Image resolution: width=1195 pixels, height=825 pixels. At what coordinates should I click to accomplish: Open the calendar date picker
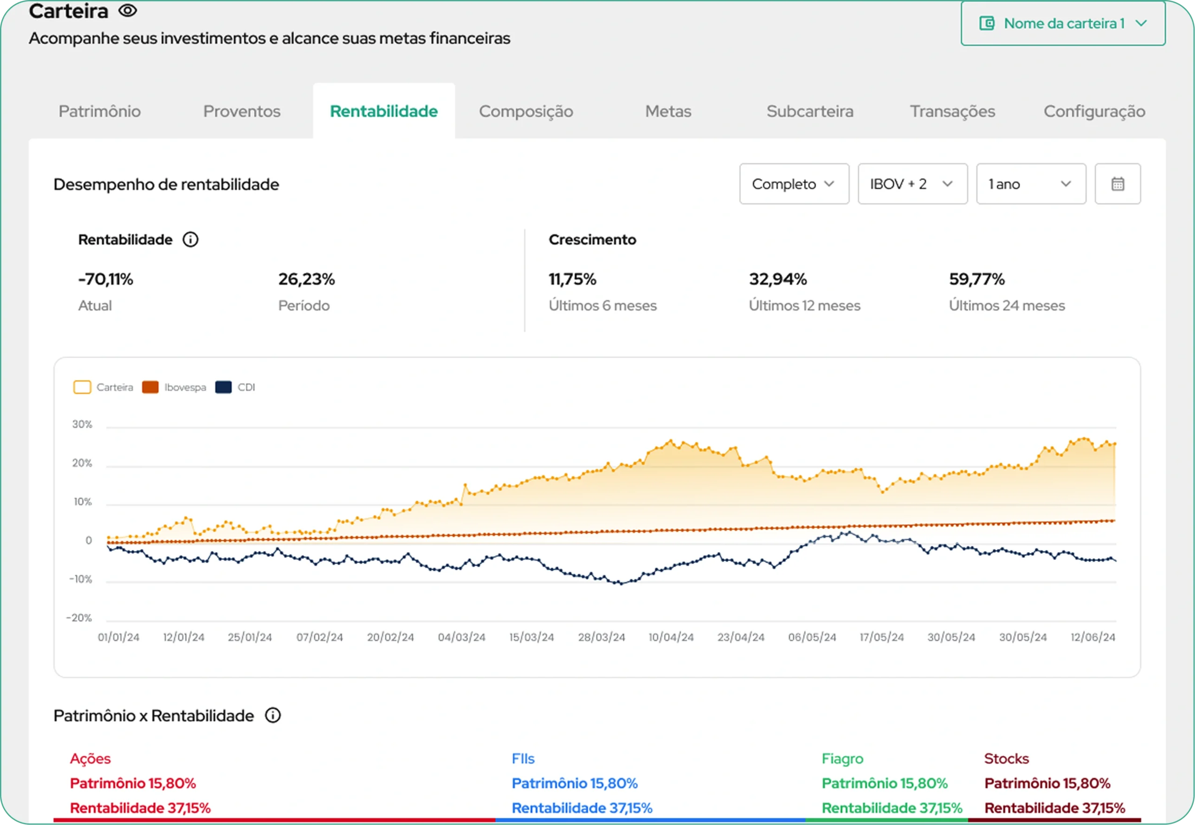[x=1118, y=184]
